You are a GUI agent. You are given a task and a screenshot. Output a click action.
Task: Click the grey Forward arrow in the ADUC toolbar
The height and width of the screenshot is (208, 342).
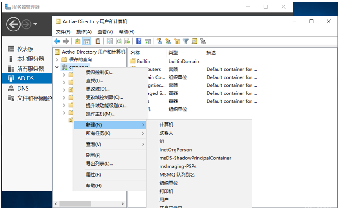click(66, 41)
